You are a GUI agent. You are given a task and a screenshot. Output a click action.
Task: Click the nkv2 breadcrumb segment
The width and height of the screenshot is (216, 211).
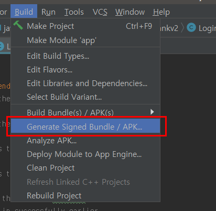point(169,28)
